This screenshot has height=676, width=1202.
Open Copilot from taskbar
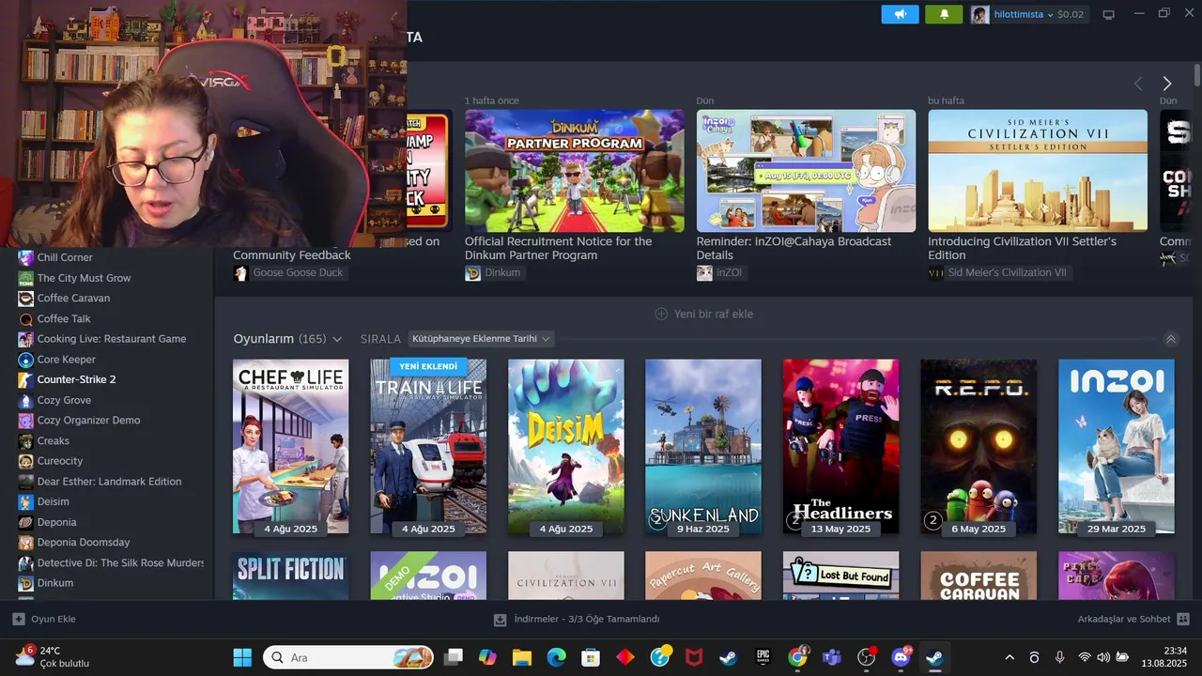487,657
